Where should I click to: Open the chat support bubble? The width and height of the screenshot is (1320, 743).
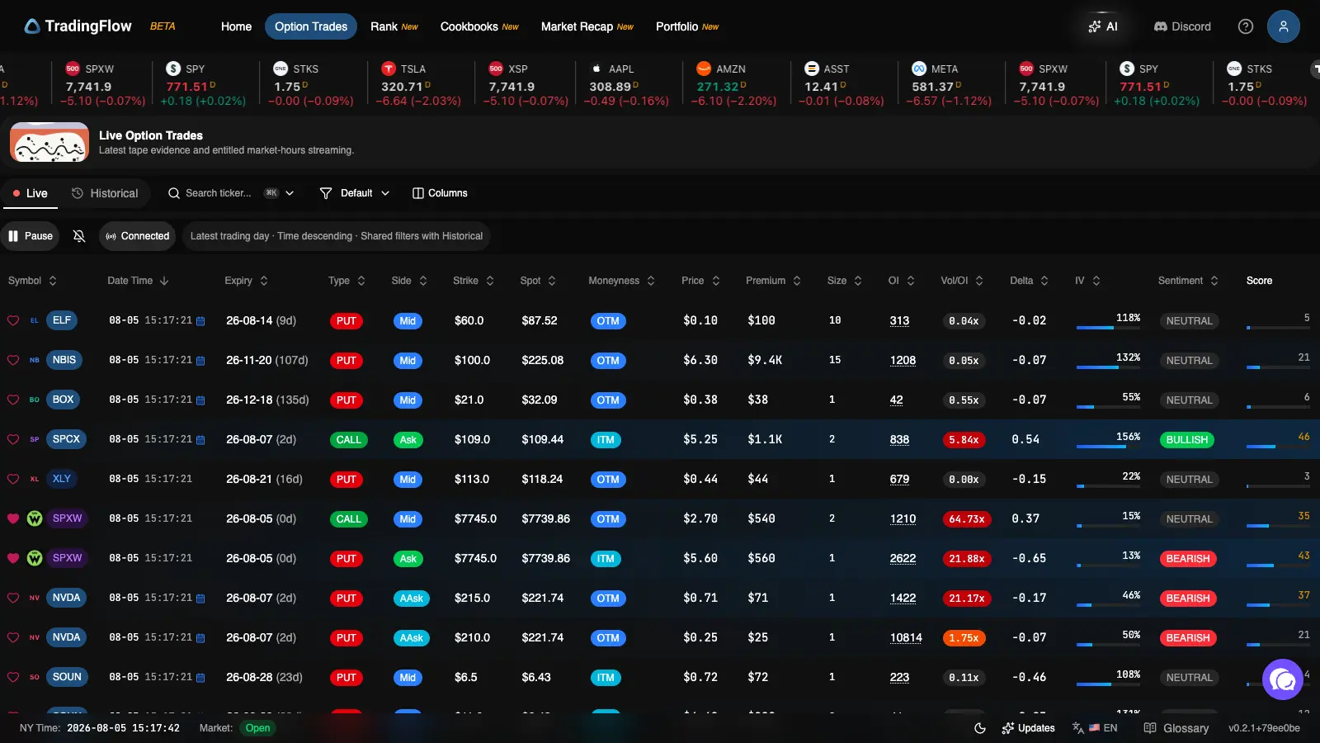point(1283,679)
